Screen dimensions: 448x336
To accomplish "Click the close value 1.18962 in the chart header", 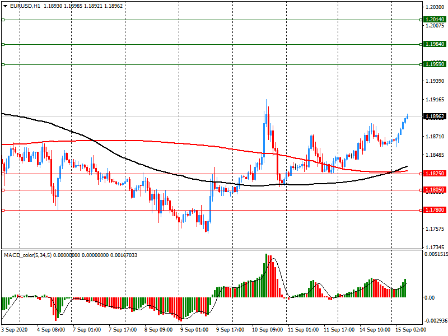I will [x=114, y=6].
